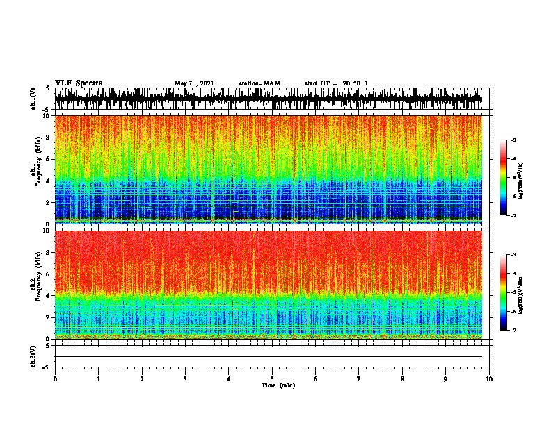Viewport: 551px width, 425px height.
Task: Click the 'ch.1(V)' waveform axis label
Action: coord(33,99)
